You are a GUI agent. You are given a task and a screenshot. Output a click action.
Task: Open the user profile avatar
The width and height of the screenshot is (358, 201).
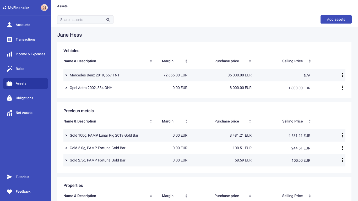pyautogui.click(x=44, y=8)
